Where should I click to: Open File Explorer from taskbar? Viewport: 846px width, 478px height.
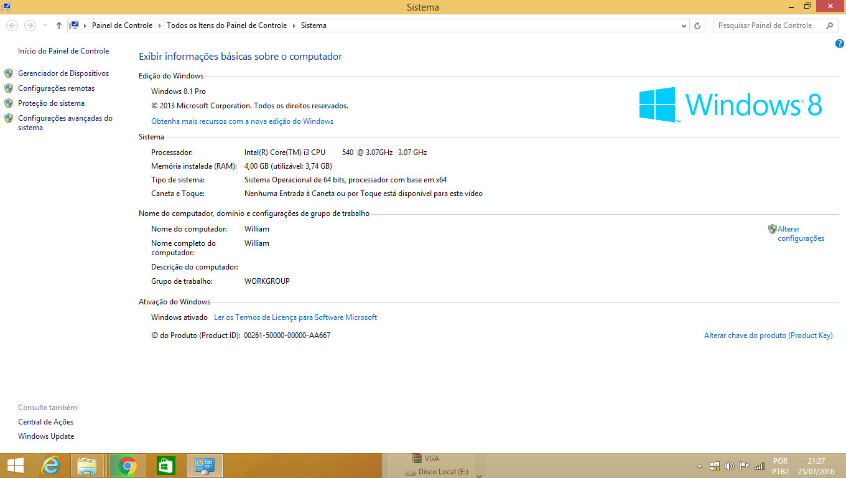87,466
